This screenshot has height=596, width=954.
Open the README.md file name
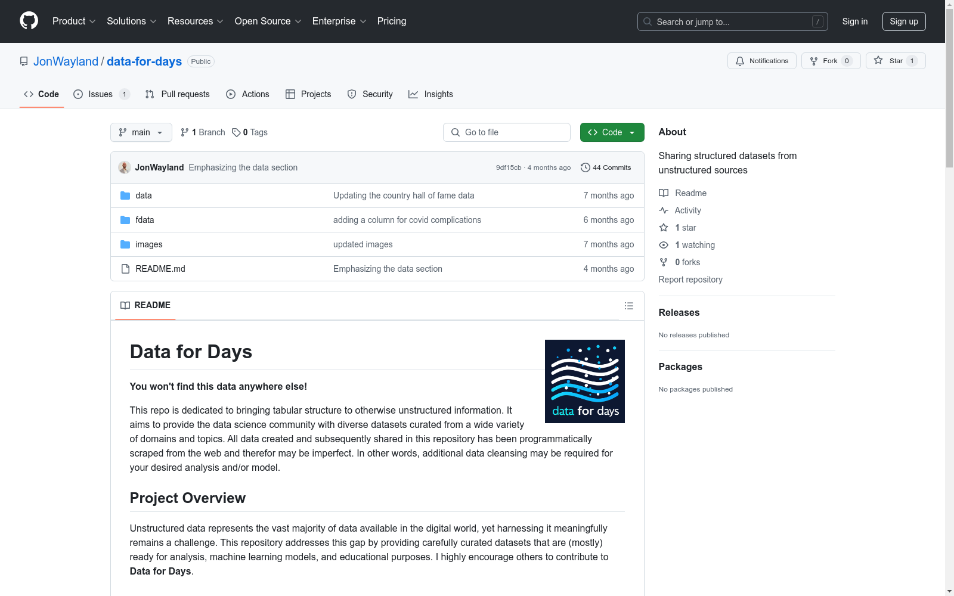point(160,269)
